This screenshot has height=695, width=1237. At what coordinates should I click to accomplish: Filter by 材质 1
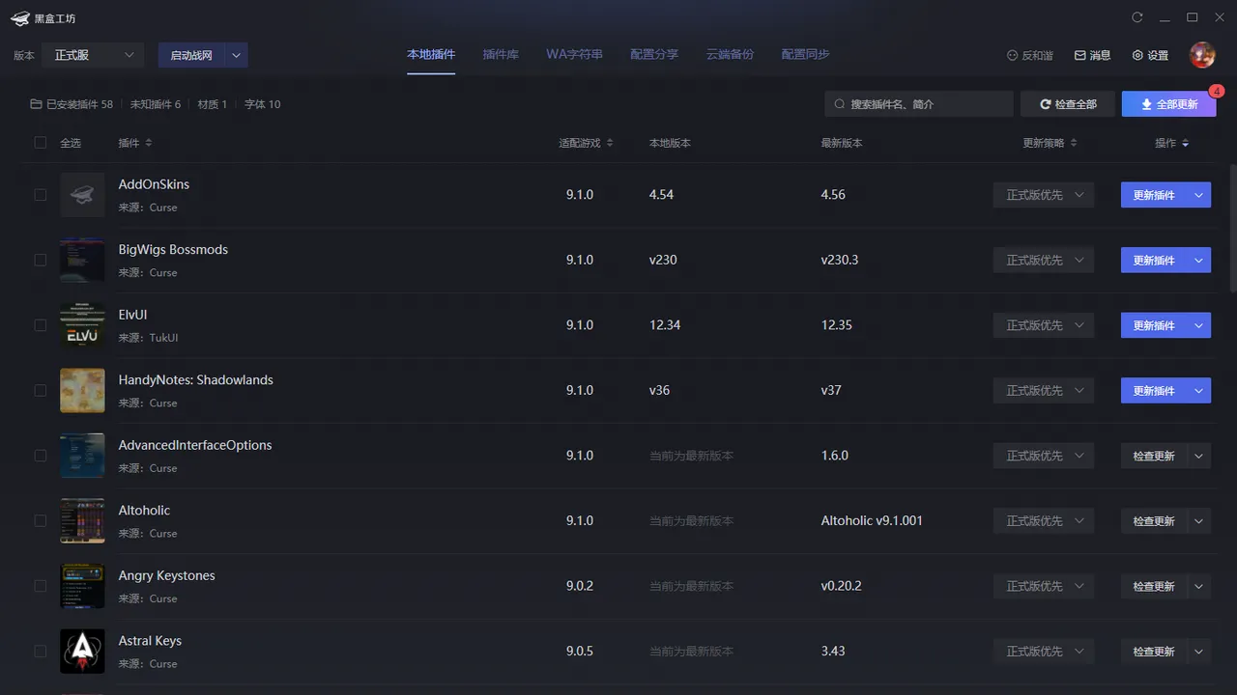coord(213,104)
